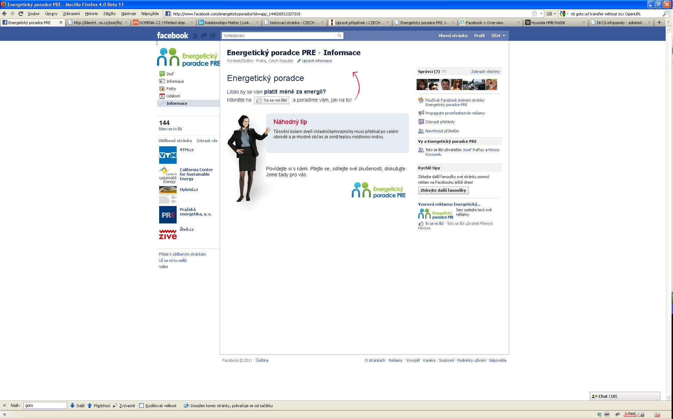Open Facebook messages icon
The width and height of the screenshot is (673, 419).
point(204,36)
